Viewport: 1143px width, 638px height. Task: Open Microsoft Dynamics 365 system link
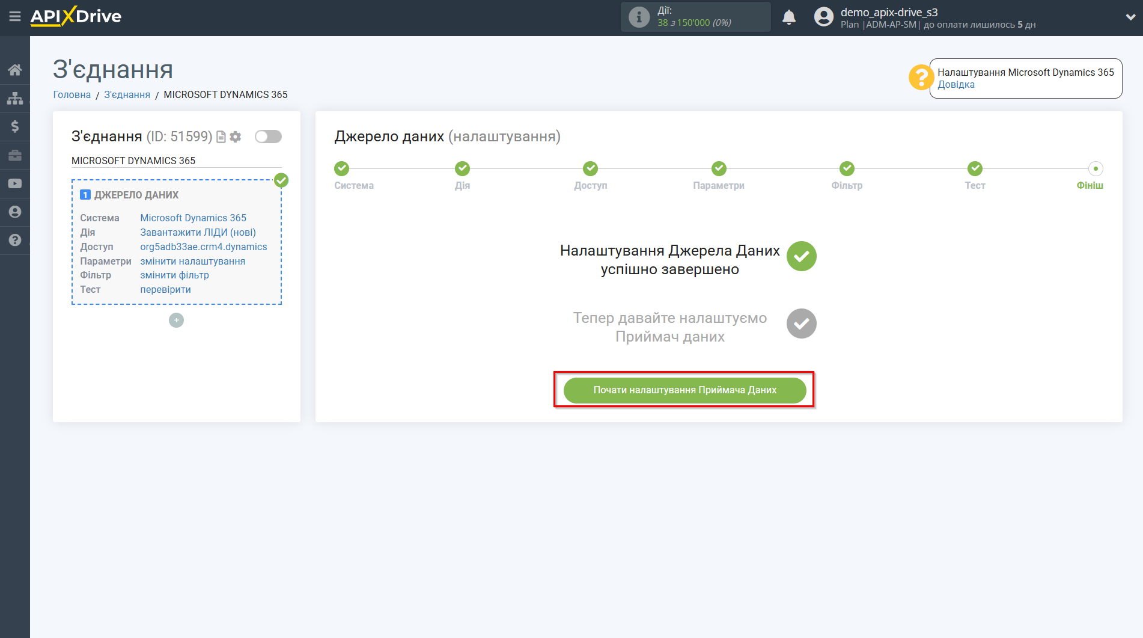click(x=193, y=218)
